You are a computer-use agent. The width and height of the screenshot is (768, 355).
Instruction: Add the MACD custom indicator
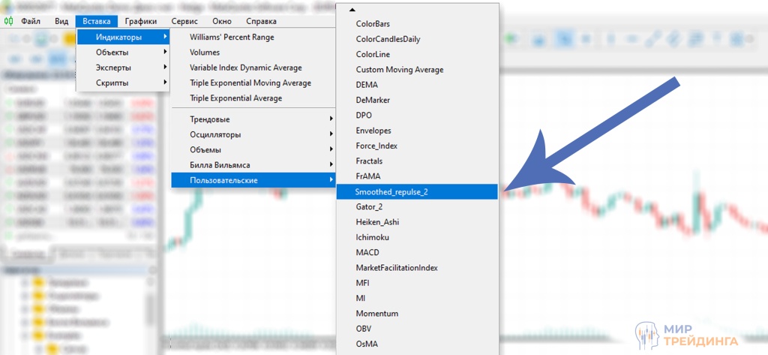367,252
